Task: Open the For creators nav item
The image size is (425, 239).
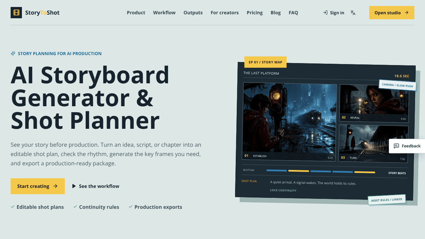Action: [224, 13]
